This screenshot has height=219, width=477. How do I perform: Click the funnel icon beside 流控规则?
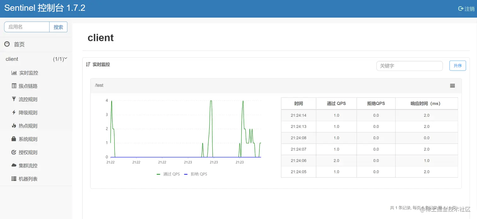coord(14,99)
